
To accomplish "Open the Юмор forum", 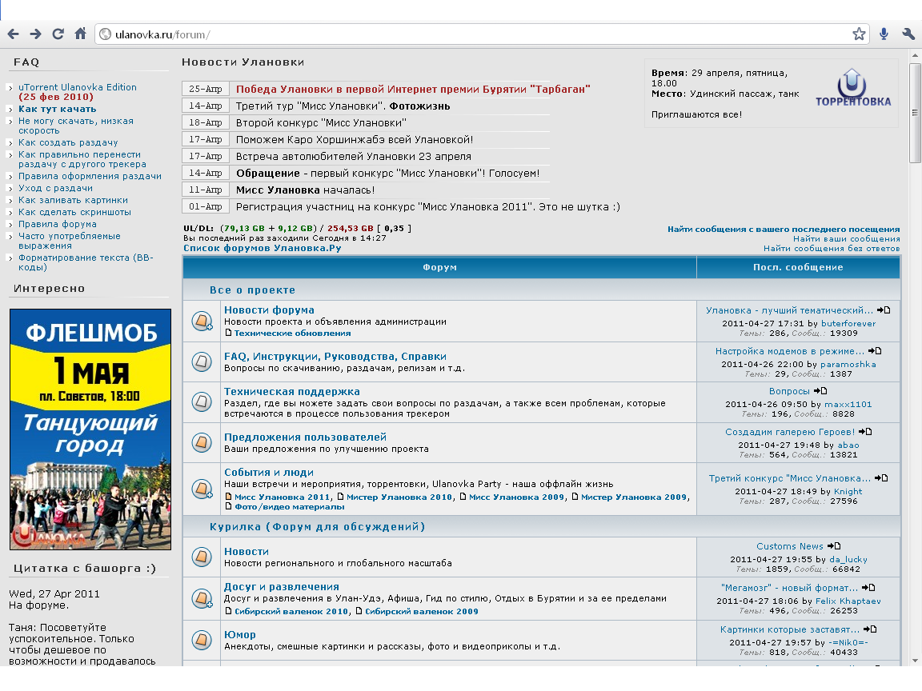I will pos(240,634).
